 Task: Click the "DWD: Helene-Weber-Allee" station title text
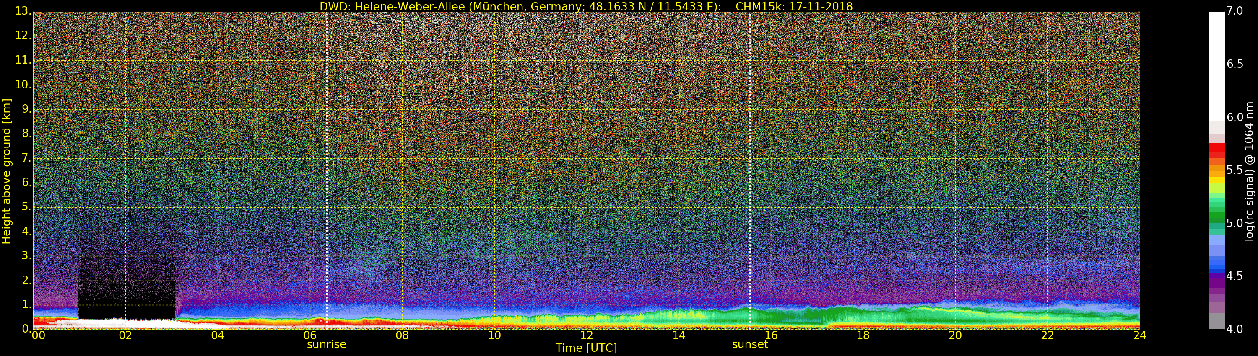(392, 6)
